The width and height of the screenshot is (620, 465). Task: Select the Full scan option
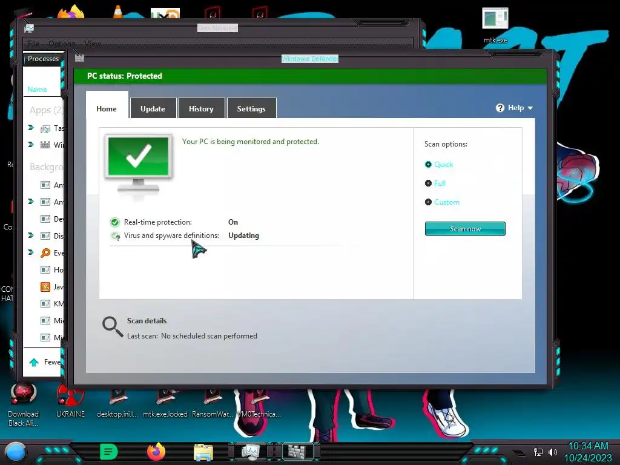tap(435, 183)
